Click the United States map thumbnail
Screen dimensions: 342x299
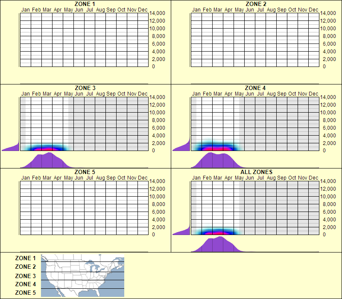pyautogui.click(x=82, y=275)
